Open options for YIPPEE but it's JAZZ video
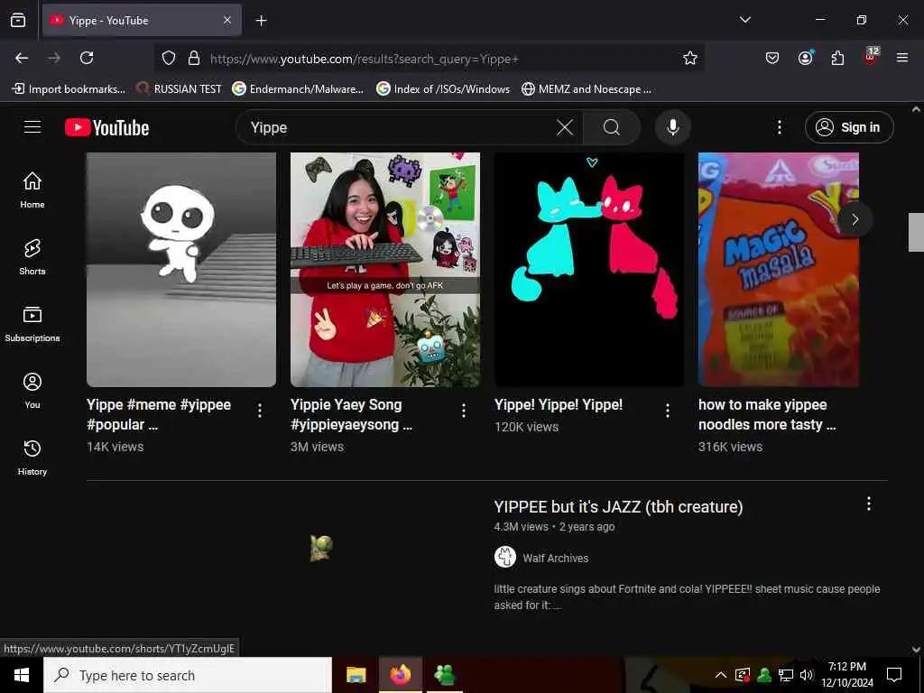Screen dimensions: 924x693 pyautogui.click(x=869, y=504)
